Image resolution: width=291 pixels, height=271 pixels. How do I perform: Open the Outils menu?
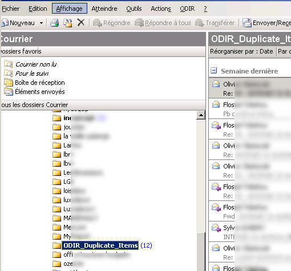(134, 9)
